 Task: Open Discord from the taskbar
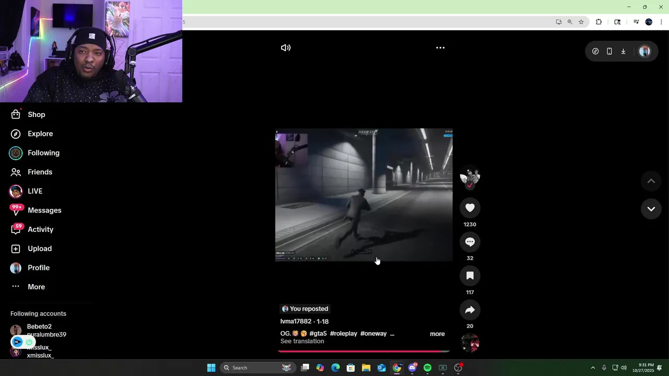(x=412, y=368)
